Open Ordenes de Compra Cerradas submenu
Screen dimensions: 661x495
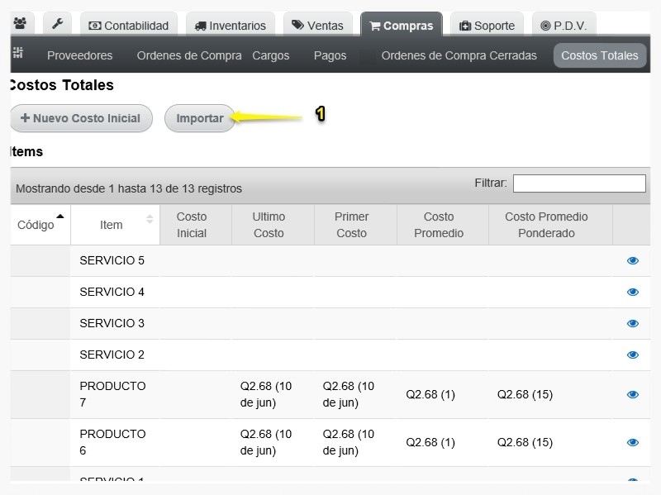coord(459,55)
